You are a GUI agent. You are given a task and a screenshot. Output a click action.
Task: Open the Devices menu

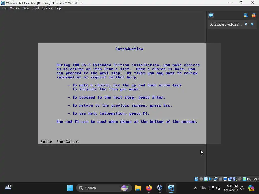(x=47, y=8)
